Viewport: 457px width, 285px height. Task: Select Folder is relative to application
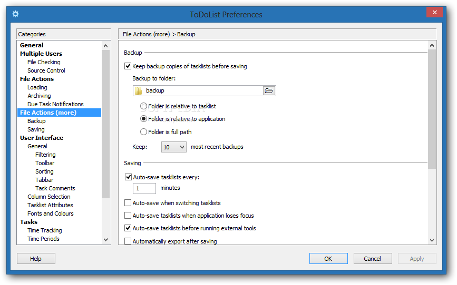point(143,119)
